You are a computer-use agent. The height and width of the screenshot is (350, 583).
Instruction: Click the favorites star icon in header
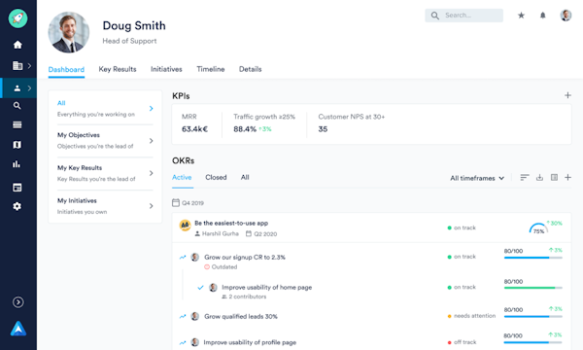(521, 16)
